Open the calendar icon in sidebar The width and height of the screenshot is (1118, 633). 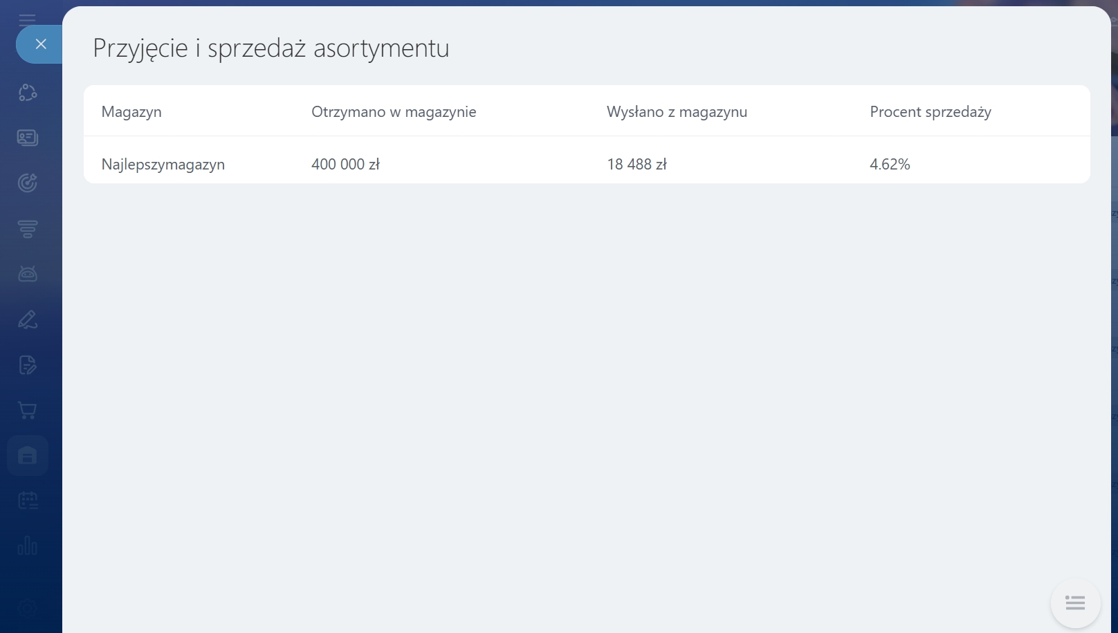coord(28,501)
